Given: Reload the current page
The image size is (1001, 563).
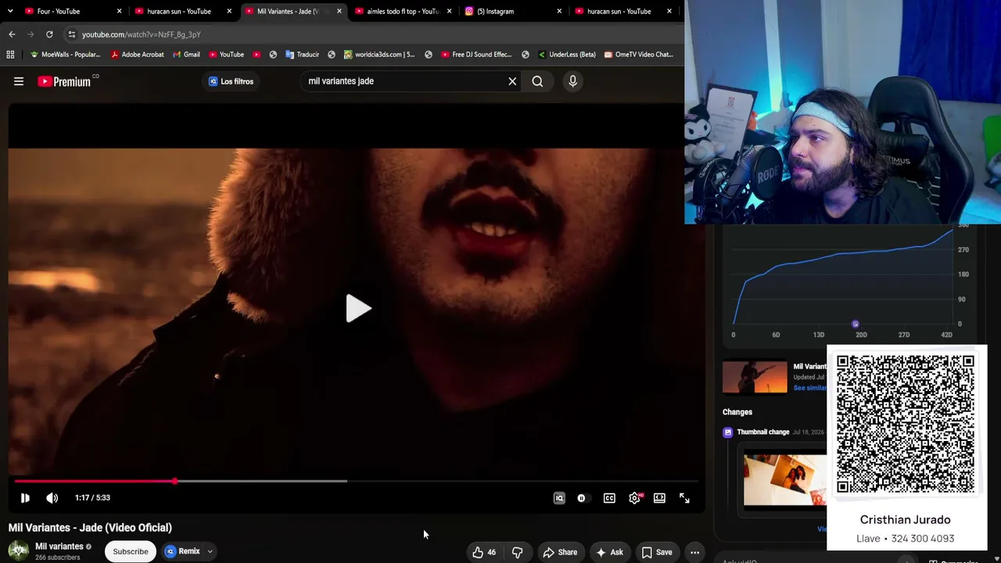Looking at the screenshot, I should click(x=49, y=34).
